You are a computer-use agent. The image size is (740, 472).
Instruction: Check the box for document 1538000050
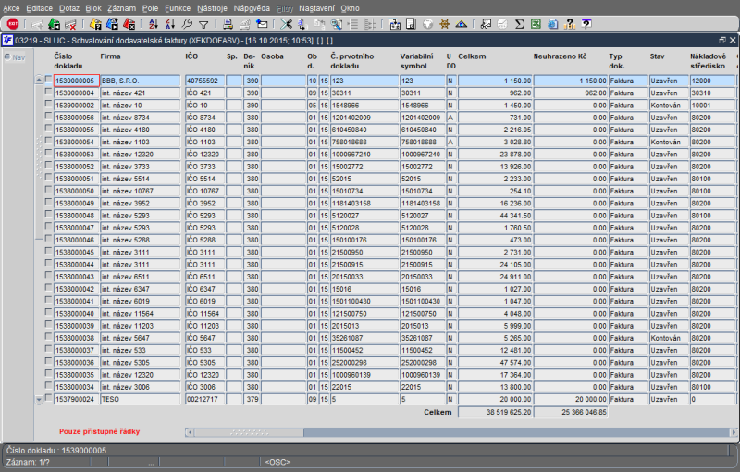pos(49,191)
